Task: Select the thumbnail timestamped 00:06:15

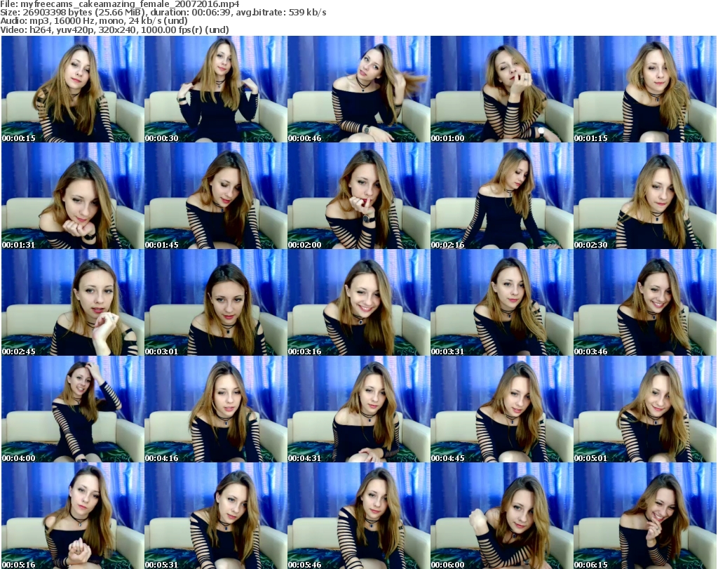Action: point(645,516)
